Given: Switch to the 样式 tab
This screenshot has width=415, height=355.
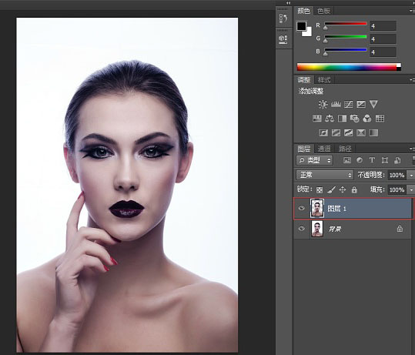Looking at the screenshot, I should 323,79.
